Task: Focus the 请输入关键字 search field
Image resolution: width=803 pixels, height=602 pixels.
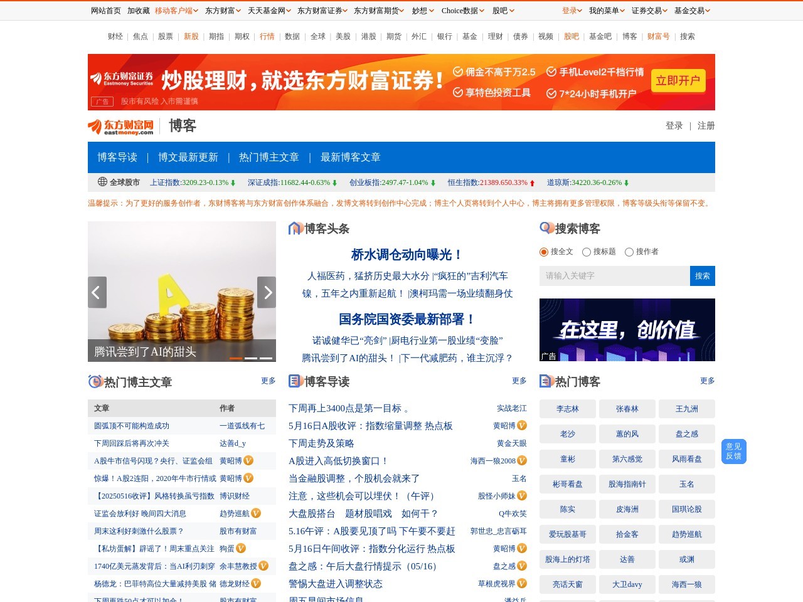Action: pos(615,276)
